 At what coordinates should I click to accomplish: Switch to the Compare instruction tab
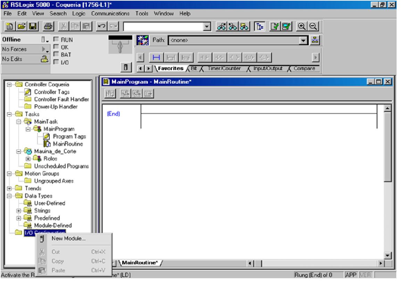pyautogui.click(x=304, y=68)
